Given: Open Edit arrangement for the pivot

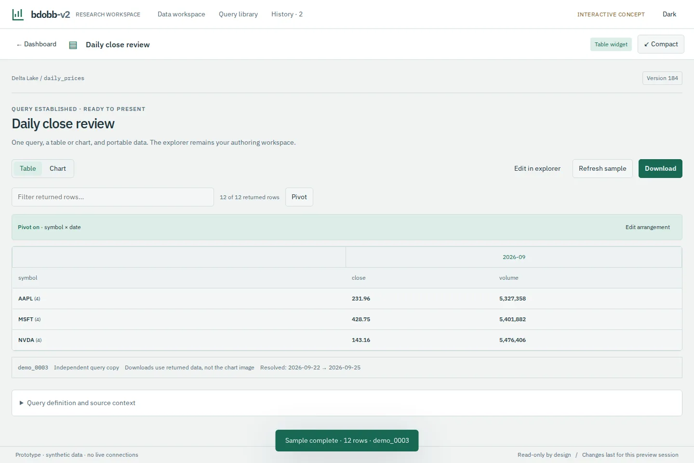Looking at the screenshot, I should pyautogui.click(x=648, y=227).
